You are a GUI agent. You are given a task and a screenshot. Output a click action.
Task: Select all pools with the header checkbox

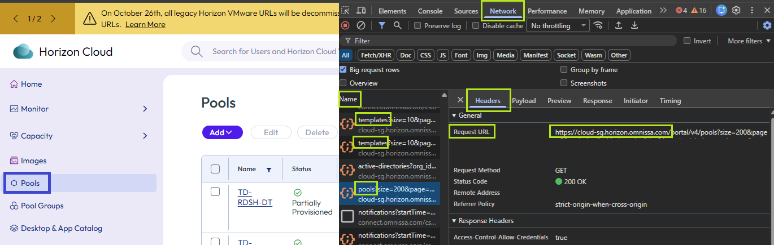pyautogui.click(x=215, y=169)
